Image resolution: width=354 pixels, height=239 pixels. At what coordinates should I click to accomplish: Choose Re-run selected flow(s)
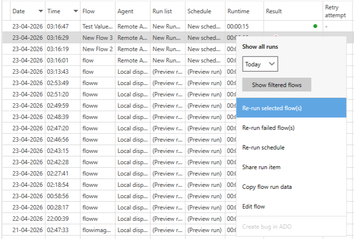[x=291, y=108]
